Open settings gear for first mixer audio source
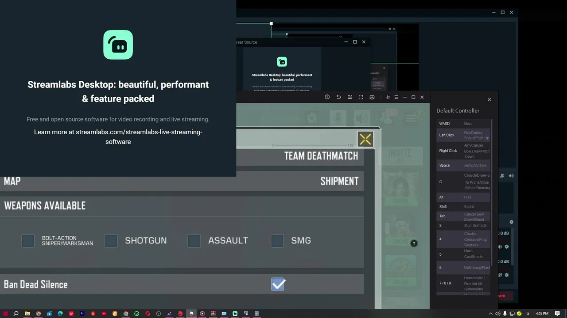Screen dimensions: 567x318 click(x=507, y=247)
